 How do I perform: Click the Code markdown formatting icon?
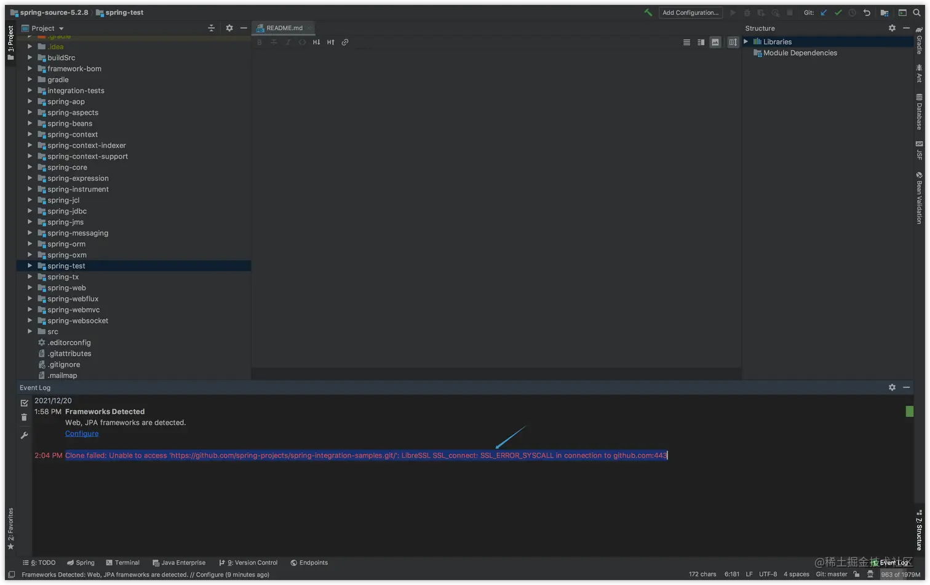point(302,42)
